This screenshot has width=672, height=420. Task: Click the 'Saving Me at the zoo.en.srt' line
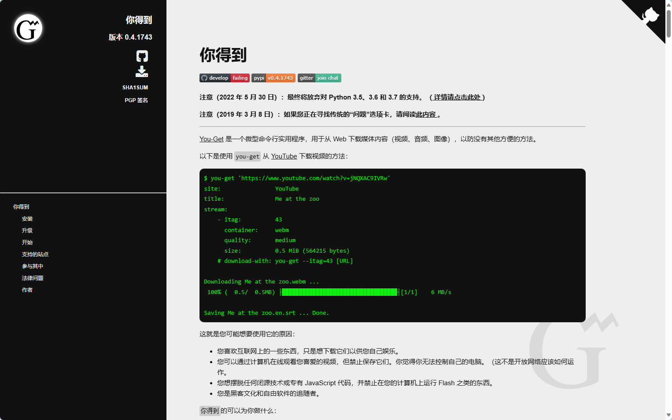266,313
